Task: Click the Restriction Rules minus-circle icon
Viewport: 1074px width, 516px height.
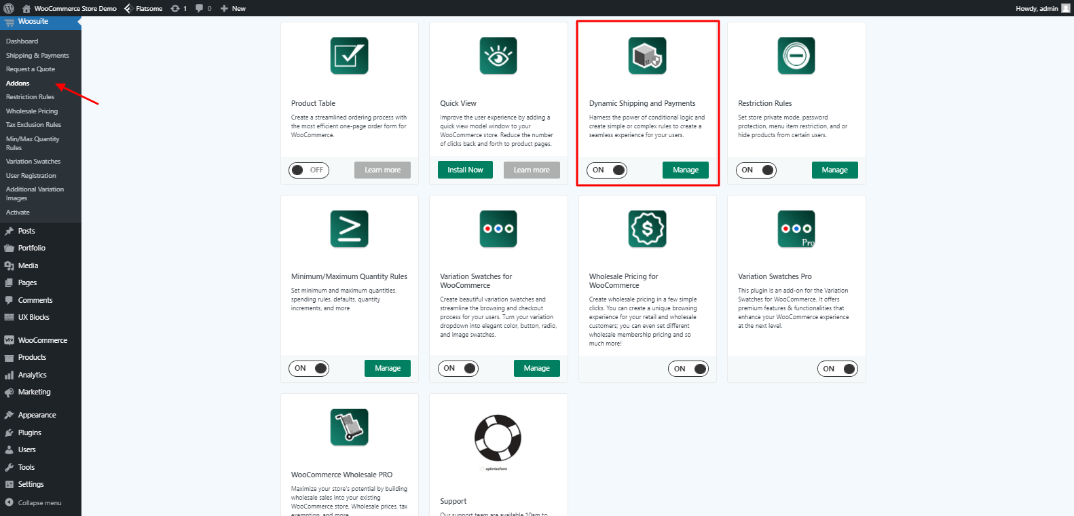Action: coord(796,56)
